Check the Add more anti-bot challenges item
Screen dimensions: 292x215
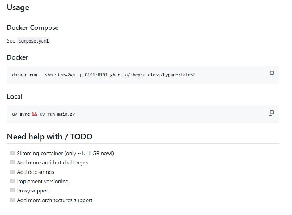[x=12, y=162]
